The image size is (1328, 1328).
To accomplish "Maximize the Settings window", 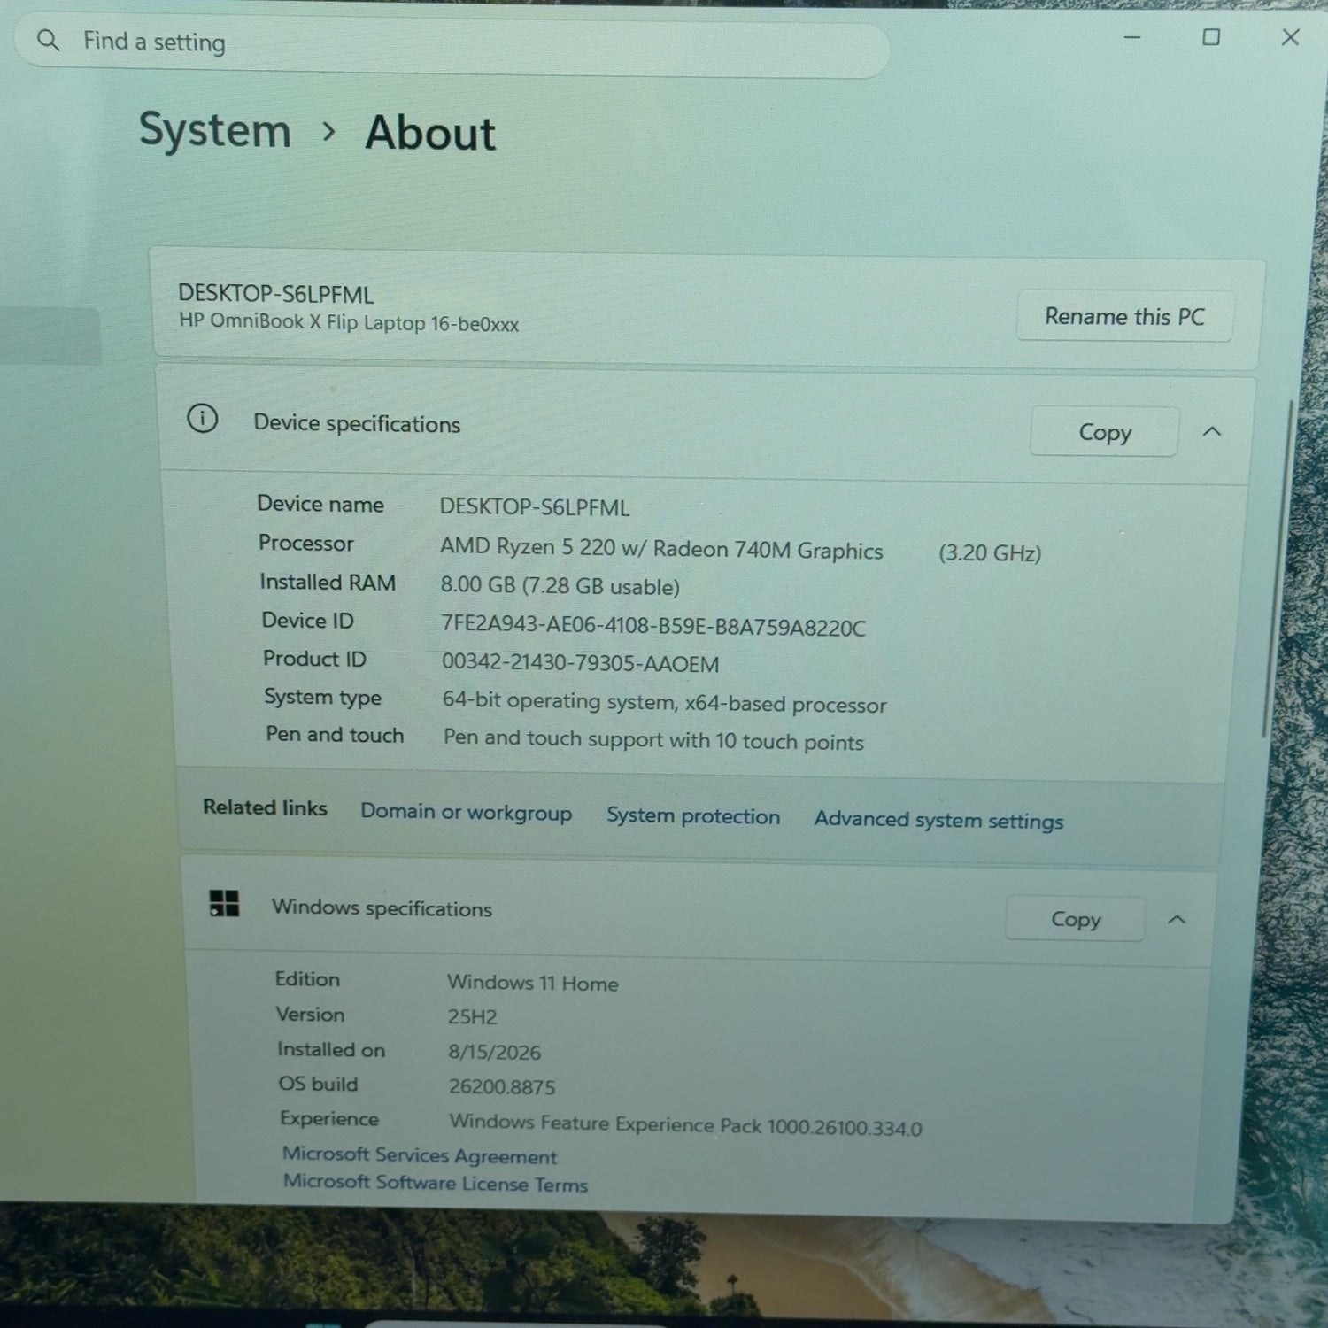I will (x=1211, y=37).
